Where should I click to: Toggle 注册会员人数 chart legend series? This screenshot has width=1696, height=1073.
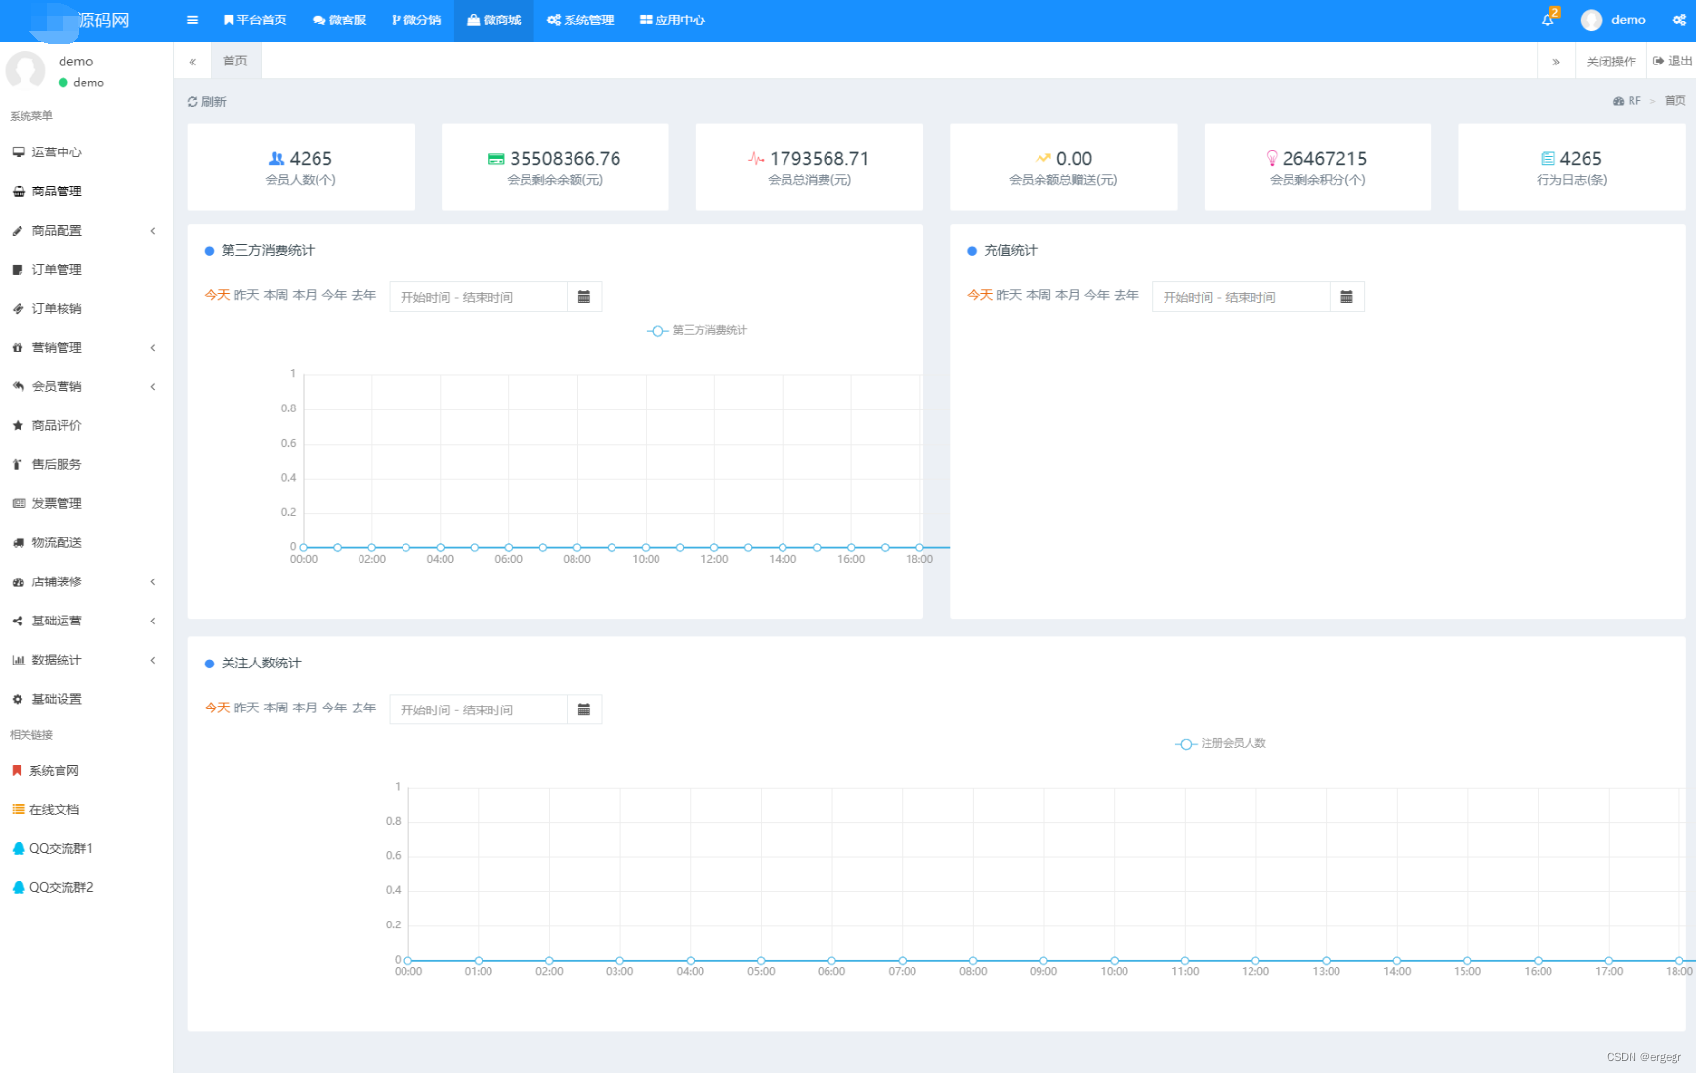pyautogui.click(x=1221, y=744)
